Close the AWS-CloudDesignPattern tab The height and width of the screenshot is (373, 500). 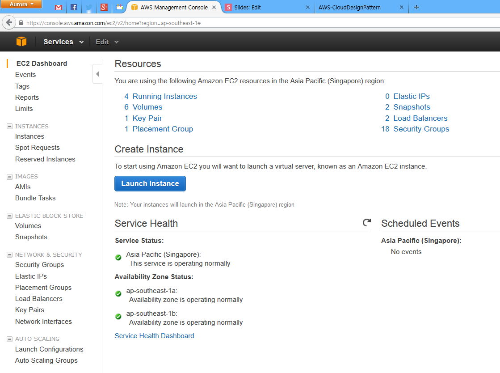(x=401, y=7)
